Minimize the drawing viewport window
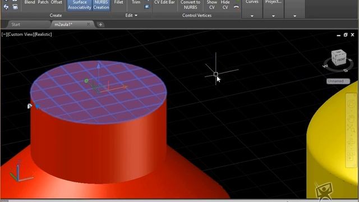 [x=339, y=35]
